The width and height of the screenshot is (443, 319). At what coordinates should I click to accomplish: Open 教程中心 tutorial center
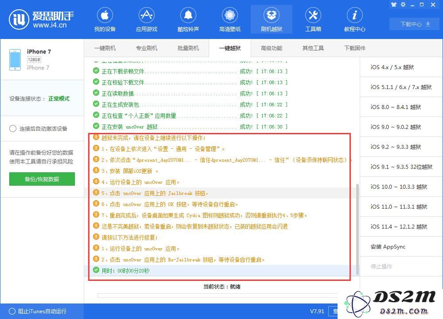[x=354, y=19]
